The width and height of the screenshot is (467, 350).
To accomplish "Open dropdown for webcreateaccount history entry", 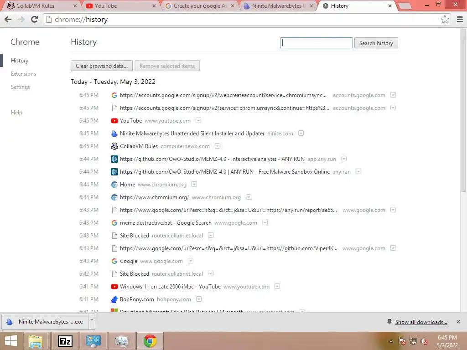I will [x=393, y=95].
